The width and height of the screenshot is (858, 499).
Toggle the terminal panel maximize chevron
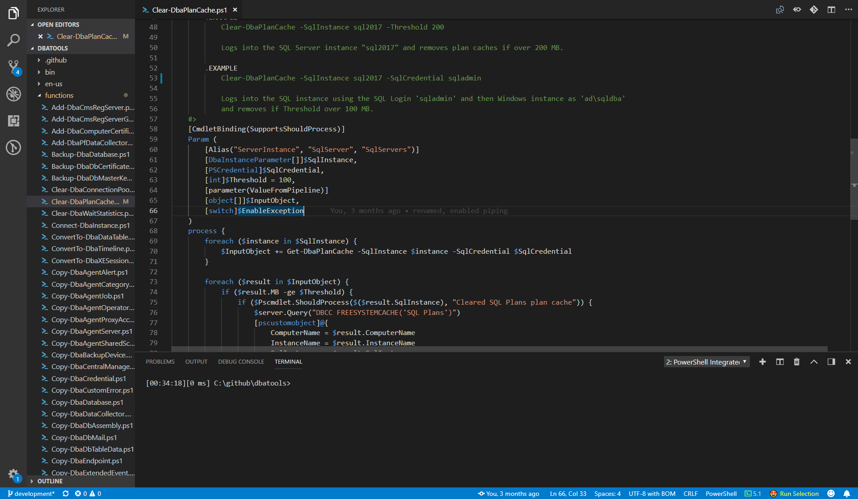(x=813, y=362)
